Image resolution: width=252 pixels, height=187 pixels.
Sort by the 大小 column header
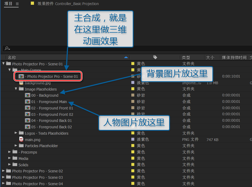click(210, 57)
